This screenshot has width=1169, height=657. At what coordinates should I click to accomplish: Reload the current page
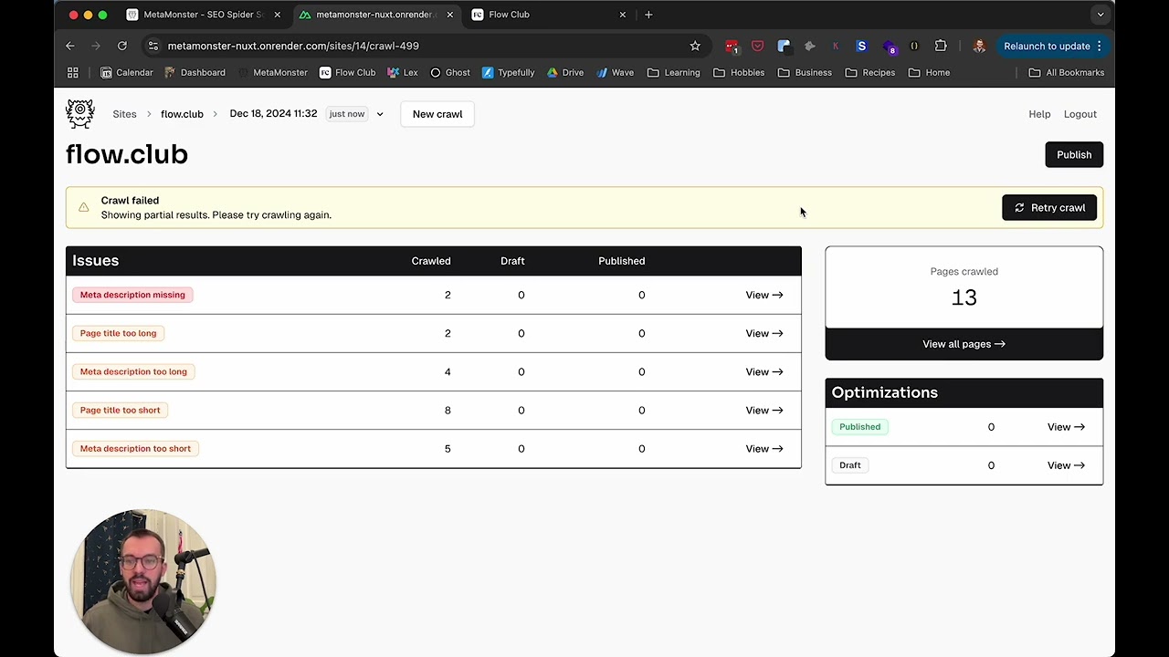tap(121, 46)
